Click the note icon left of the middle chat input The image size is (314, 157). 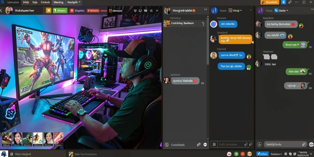tap(214, 144)
